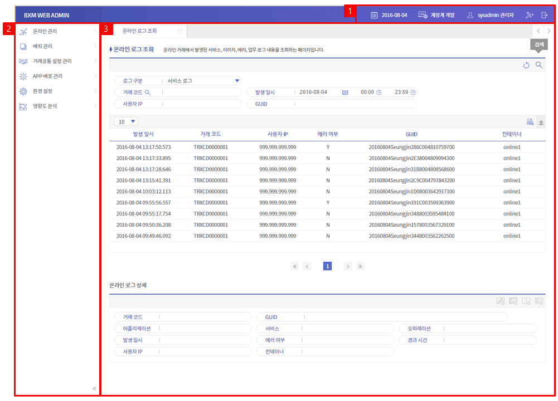Click the calendar icon in the top header
Viewport: 558px width, 401px height.
374,15
